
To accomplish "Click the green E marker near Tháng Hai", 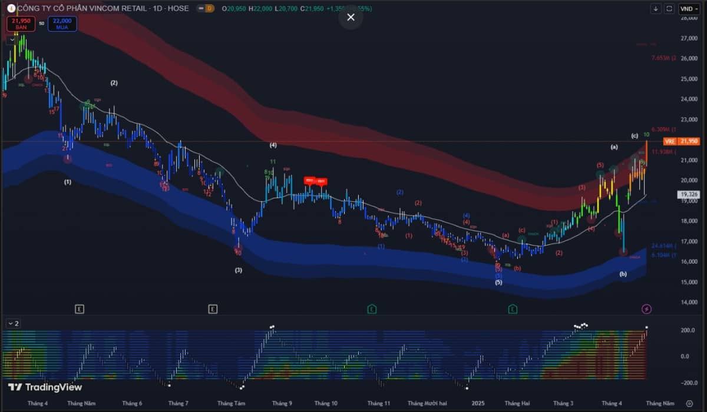I will coord(513,308).
